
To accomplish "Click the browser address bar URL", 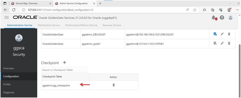I will 61,10.
